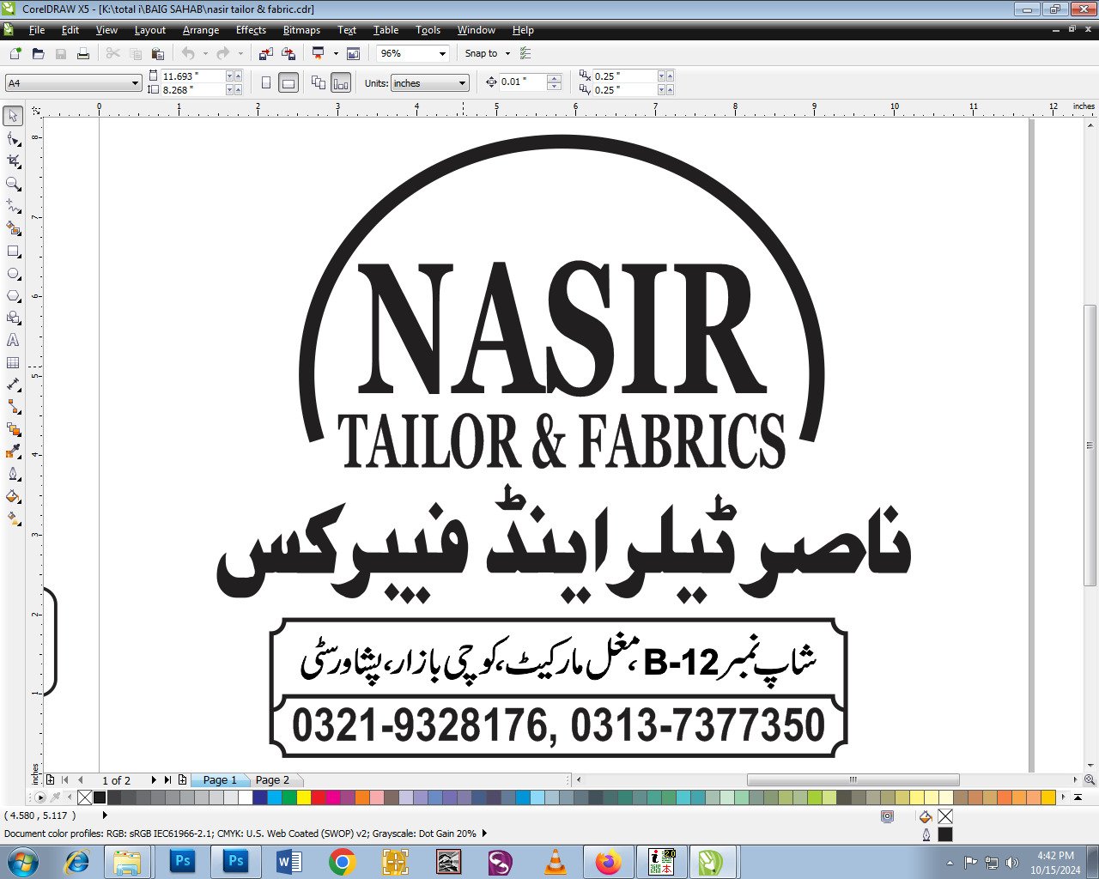
Task: Add a page after the last page
Action: (x=182, y=779)
